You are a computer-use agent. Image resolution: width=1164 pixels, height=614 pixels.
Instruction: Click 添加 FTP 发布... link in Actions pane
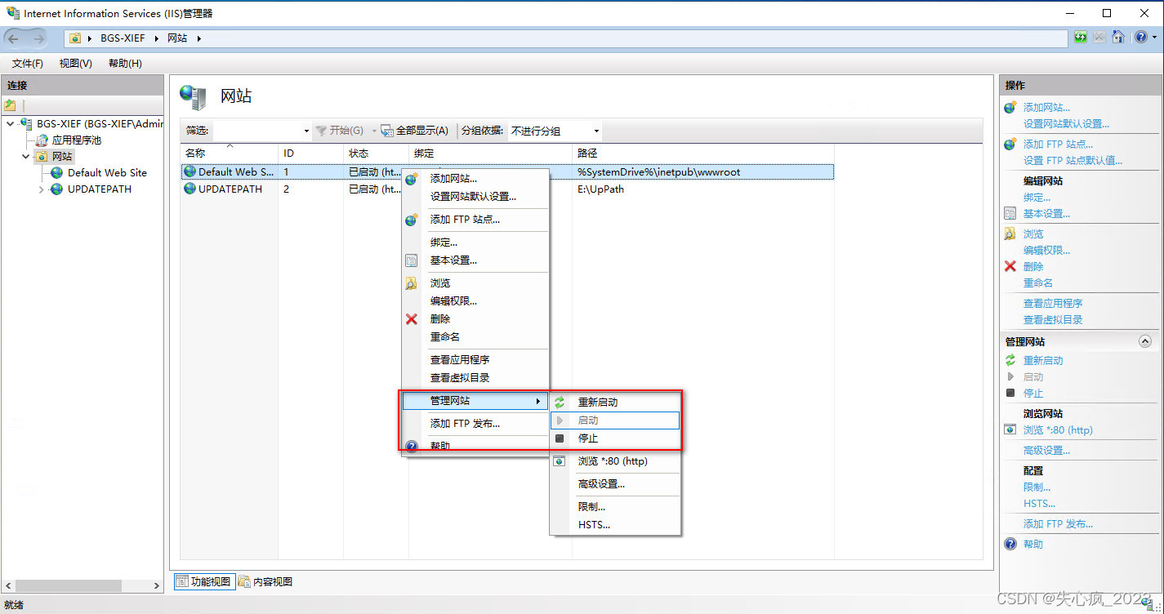(x=1058, y=524)
